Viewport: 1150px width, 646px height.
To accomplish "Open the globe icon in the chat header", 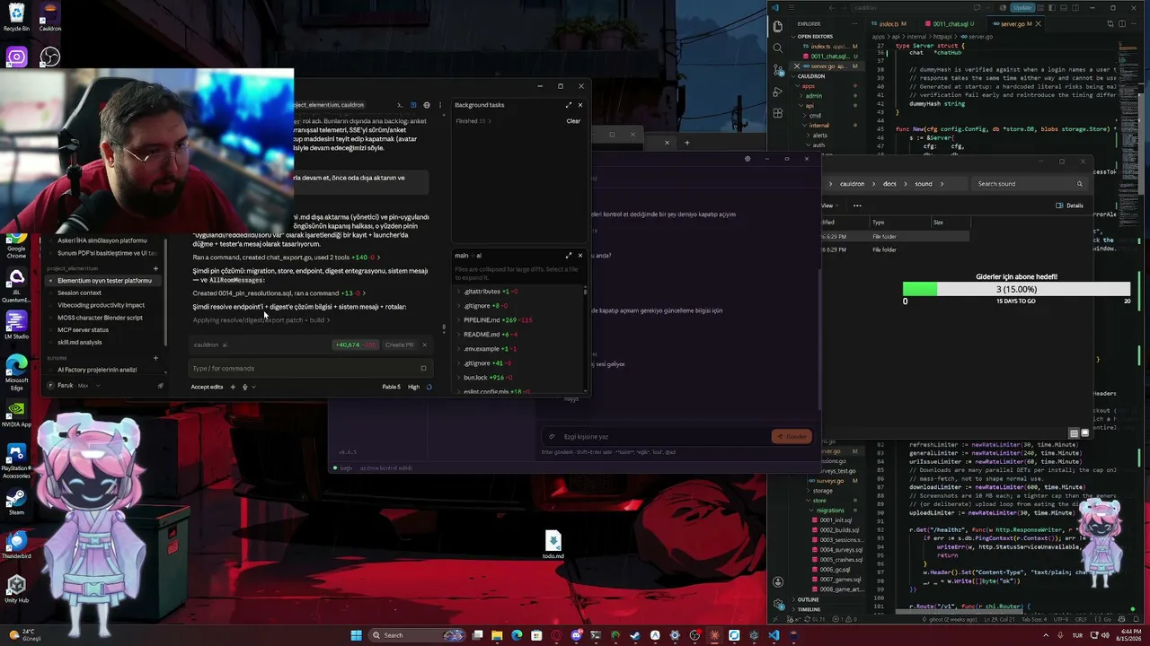I will pos(427,105).
